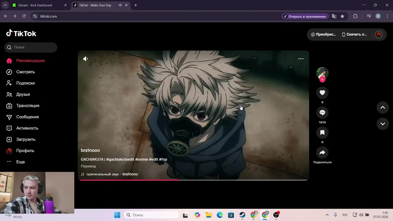Go to next video with down chevron
Viewport: 393px width, 221px height.
click(x=383, y=124)
